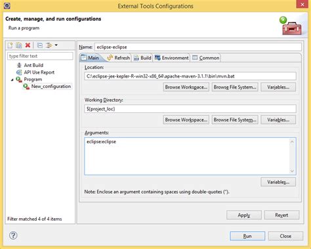Click the Apply button
The image size is (311, 249).
pyautogui.click(x=244, y=215)
